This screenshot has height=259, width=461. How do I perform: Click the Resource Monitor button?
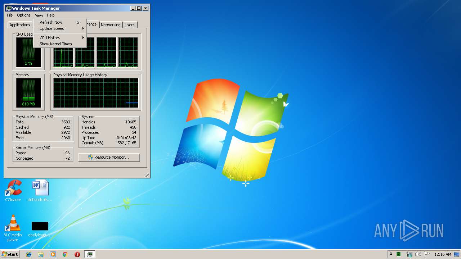109,157
